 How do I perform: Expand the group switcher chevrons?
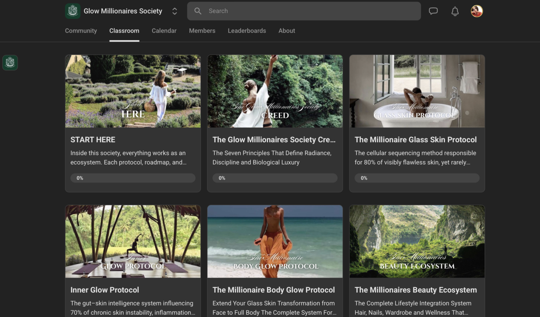174,11
